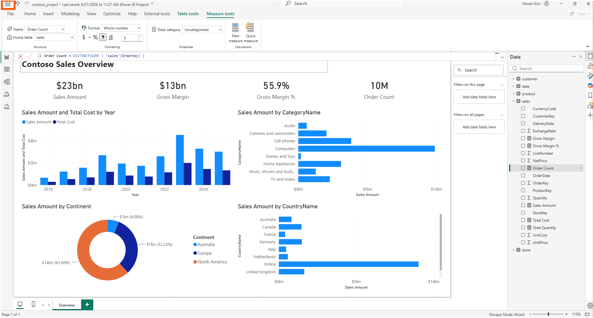Check the CurrencyCode field checkbox
This screenshot has width=594, height=318.
point(523,109)
